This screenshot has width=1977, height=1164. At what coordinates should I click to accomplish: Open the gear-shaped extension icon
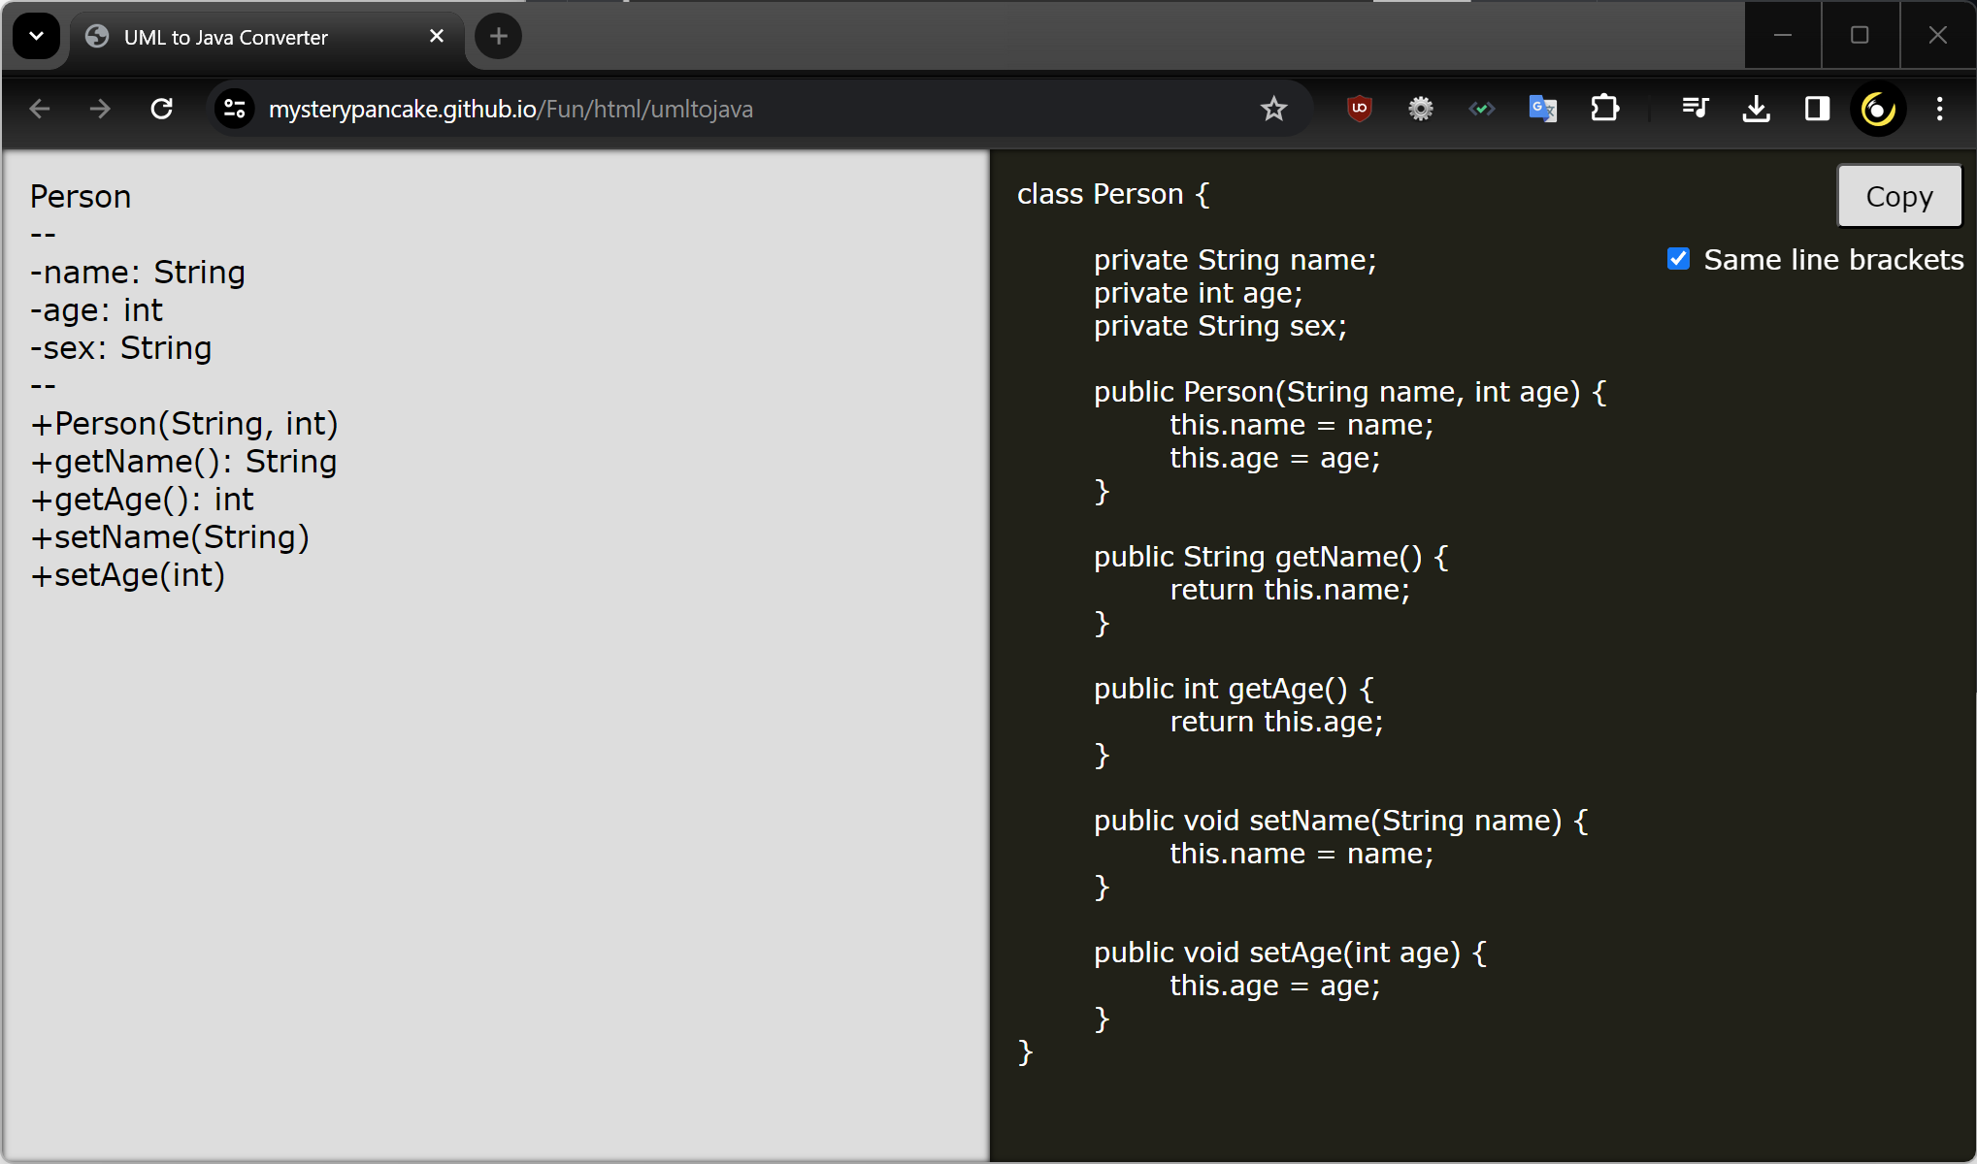click(1420, 109)
